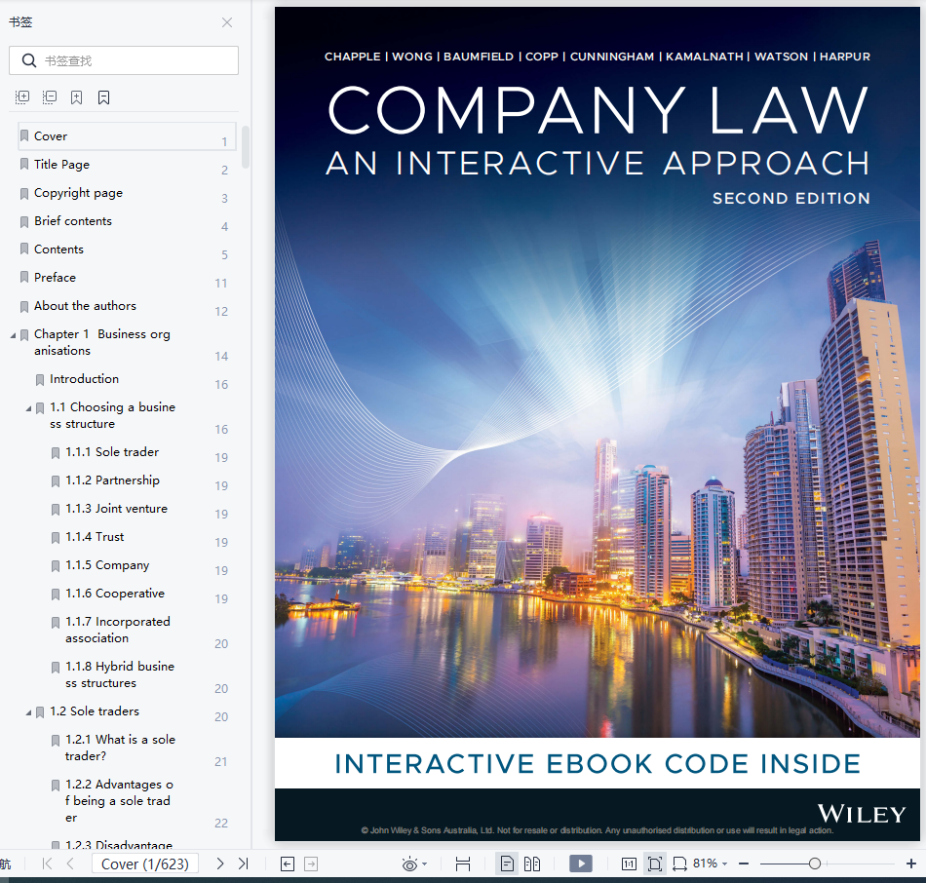Open the eye protection mode dropdown arrow
This screenshot has height=883, width=926.
425,864
